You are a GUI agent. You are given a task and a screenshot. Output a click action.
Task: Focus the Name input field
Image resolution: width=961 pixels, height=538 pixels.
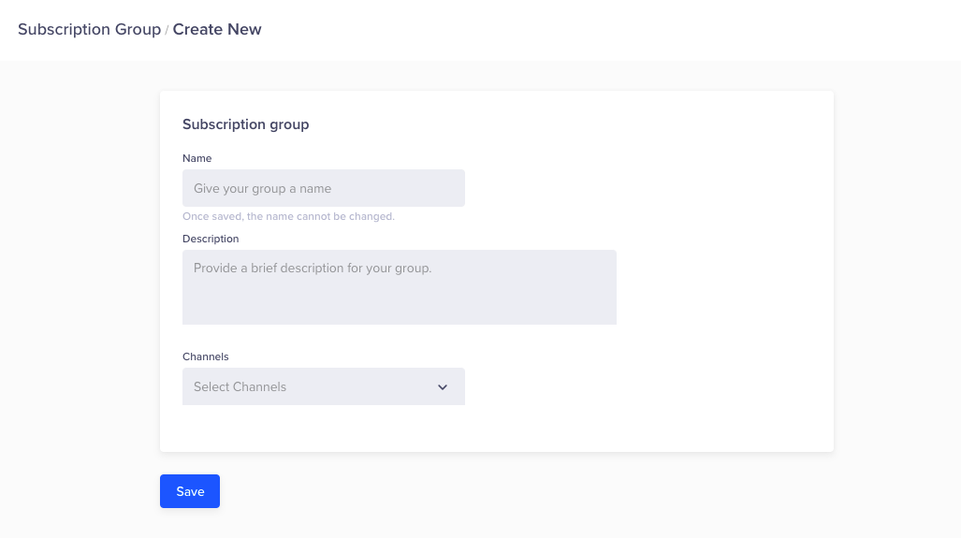pyautogui.click(x=323, y=188)
